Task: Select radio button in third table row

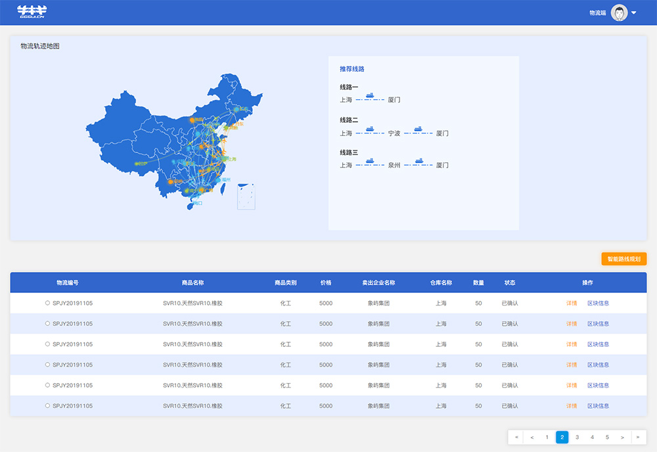Action: (47, 344)
